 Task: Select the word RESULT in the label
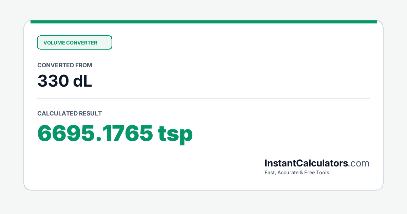[x=90, y=113]
